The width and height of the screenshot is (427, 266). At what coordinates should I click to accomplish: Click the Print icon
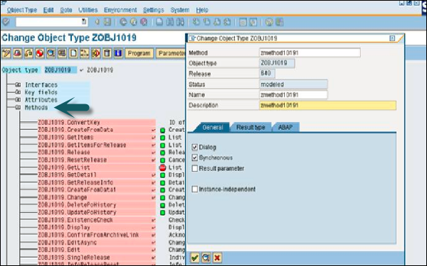[x=159, y=22]
